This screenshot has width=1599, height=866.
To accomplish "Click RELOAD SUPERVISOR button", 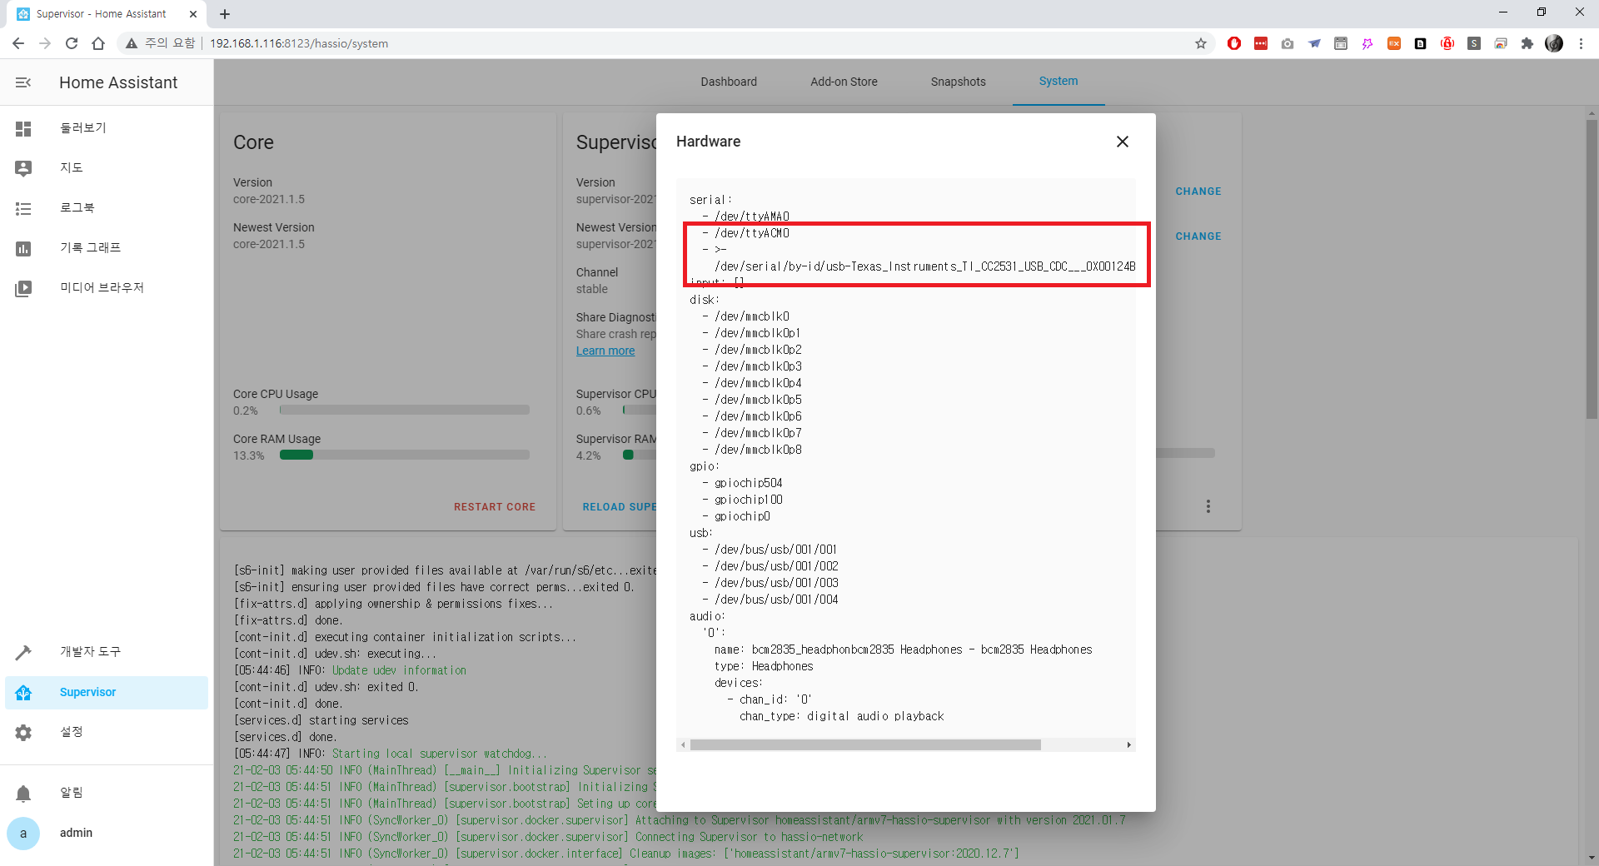I will pos(620,507).
